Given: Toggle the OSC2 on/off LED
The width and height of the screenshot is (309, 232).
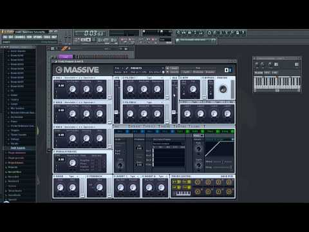Looking at the screenshot, I should (x=55, y=102).
